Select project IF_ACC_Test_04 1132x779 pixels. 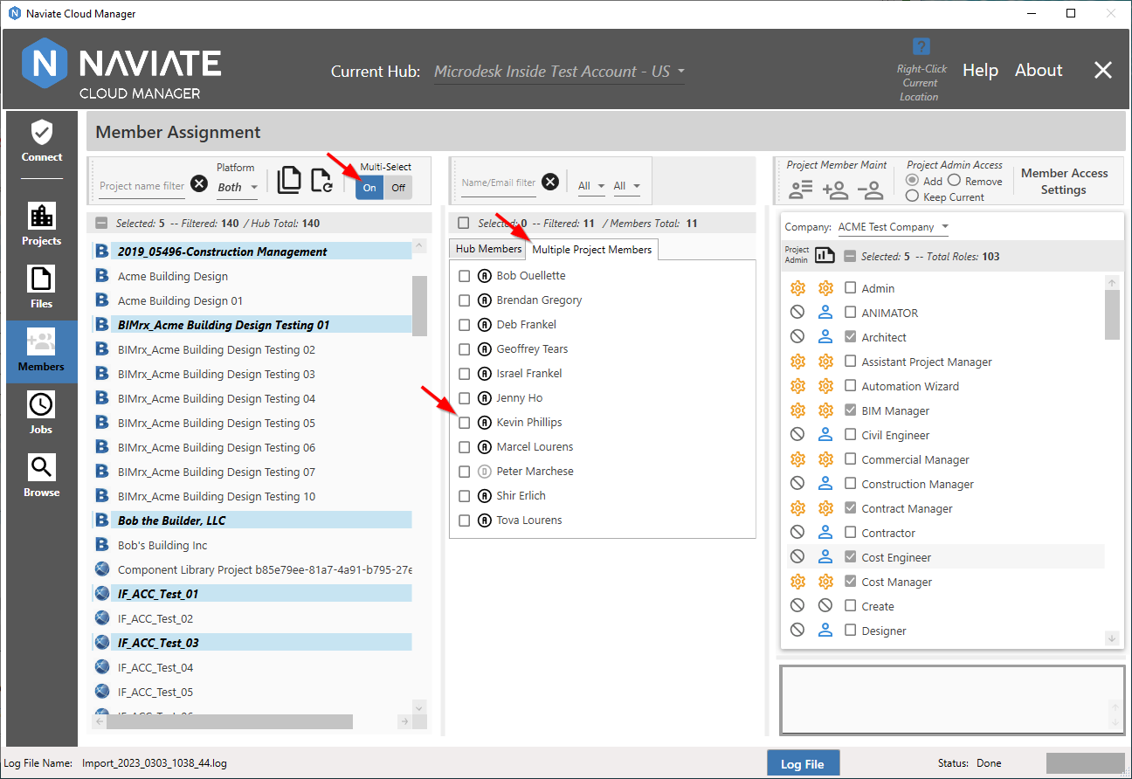pos(155,667)
